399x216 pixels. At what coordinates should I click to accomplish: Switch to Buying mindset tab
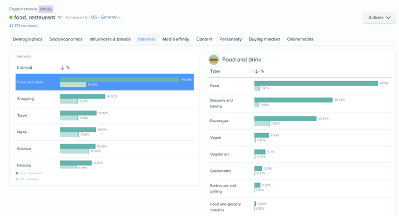tap(264, 39)
